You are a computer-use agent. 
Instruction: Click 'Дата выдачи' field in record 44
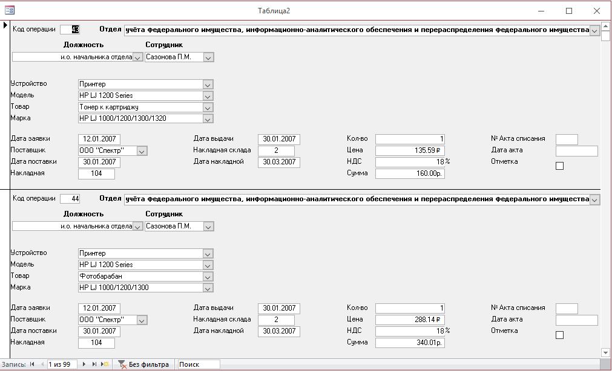[x=278, y=308]
